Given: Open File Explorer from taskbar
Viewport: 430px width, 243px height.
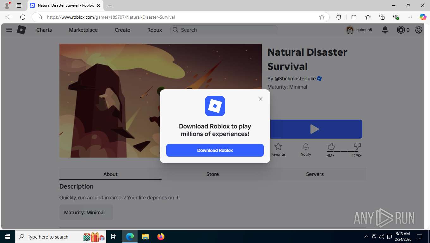Looking at the screenshot, I should pos(145,237).
